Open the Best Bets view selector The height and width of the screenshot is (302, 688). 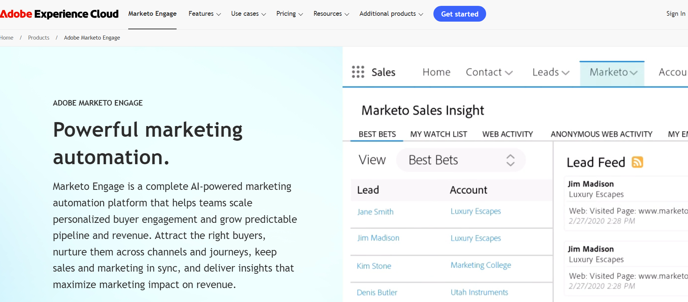(x=461, y=160)
